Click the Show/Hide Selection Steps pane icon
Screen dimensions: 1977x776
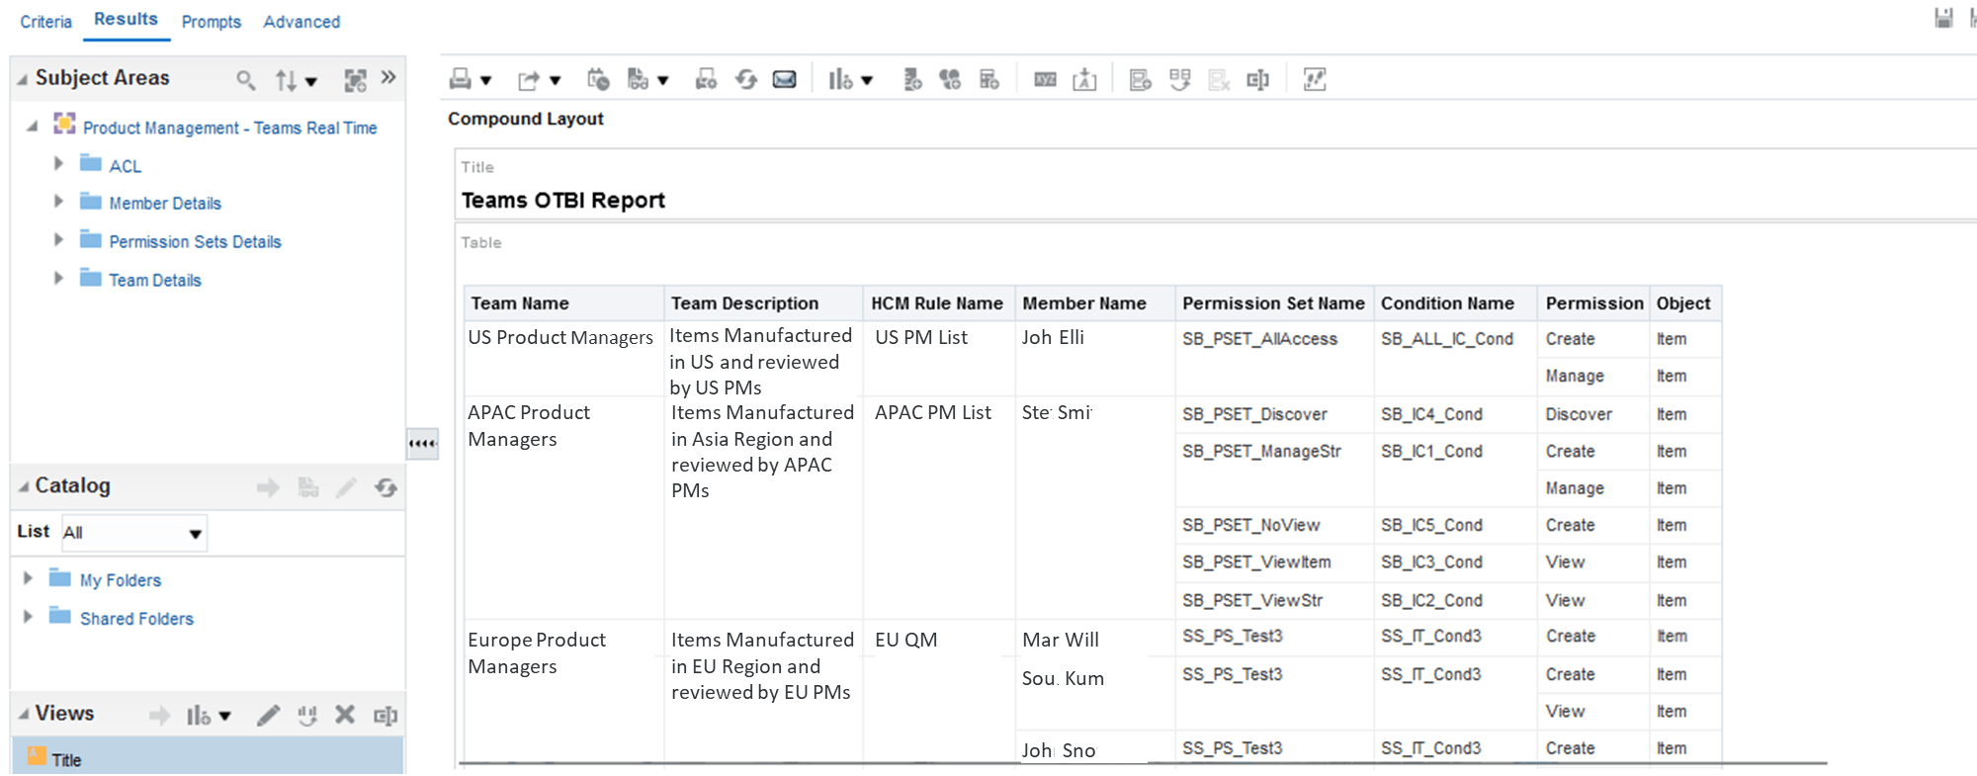1315,79
